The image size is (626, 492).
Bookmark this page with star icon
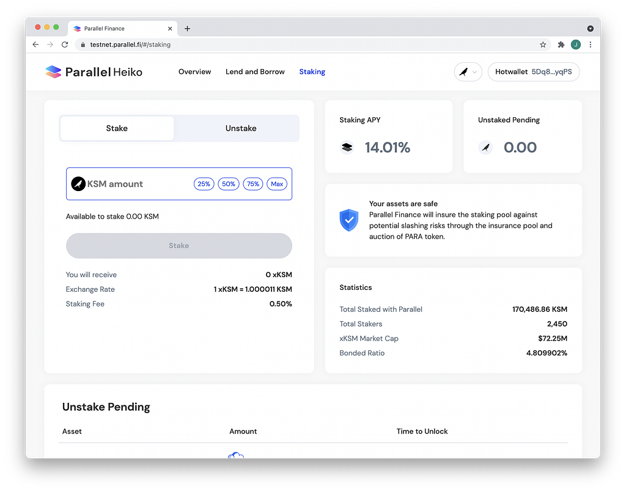543,45
